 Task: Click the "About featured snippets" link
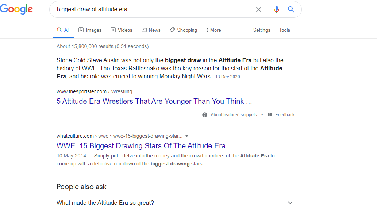pos(234,115)
